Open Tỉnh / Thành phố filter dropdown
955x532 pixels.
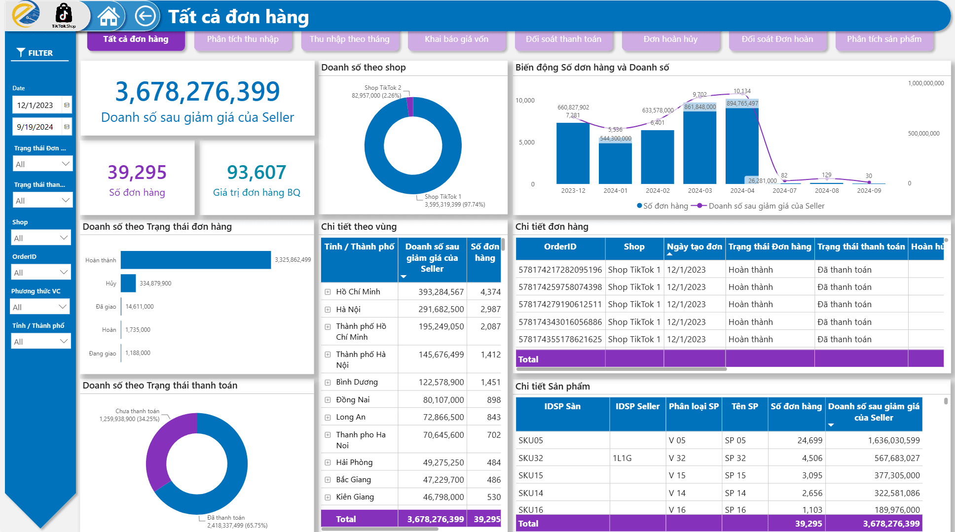(x=41, y=341)
